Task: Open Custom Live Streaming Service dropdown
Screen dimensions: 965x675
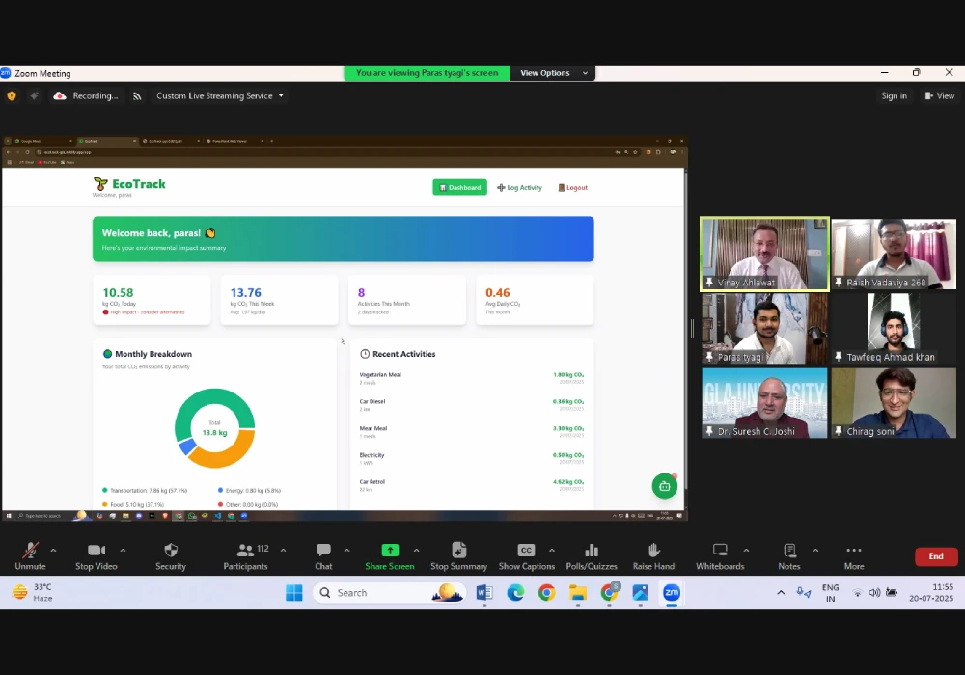Action: pos(220,96)
